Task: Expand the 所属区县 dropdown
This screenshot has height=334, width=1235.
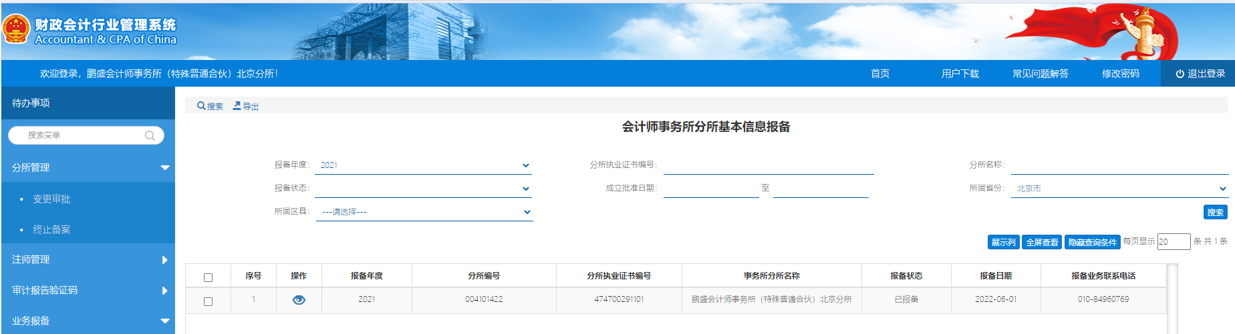Action: (x=424, y=212)
